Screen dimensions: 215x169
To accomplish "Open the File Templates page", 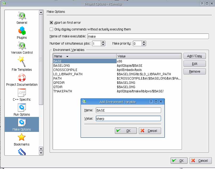I will (22, 64).
